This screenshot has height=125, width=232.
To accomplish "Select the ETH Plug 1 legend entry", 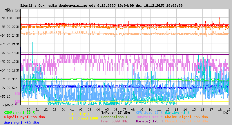I will click(x=79, y=114).
